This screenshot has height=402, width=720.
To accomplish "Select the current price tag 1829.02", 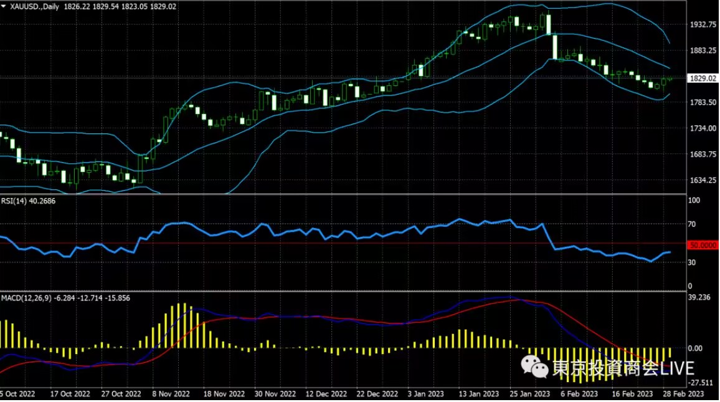I will click(703, 79).
